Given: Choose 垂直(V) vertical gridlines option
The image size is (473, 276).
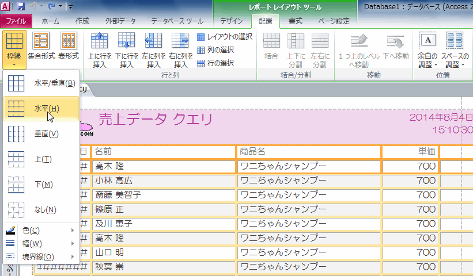Looking at the screenshot, I should [x=41, y=134].
